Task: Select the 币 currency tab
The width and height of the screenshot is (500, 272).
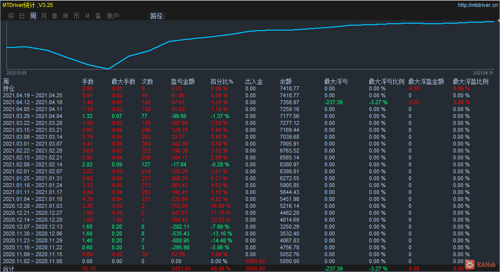Action: click(77, 16)
